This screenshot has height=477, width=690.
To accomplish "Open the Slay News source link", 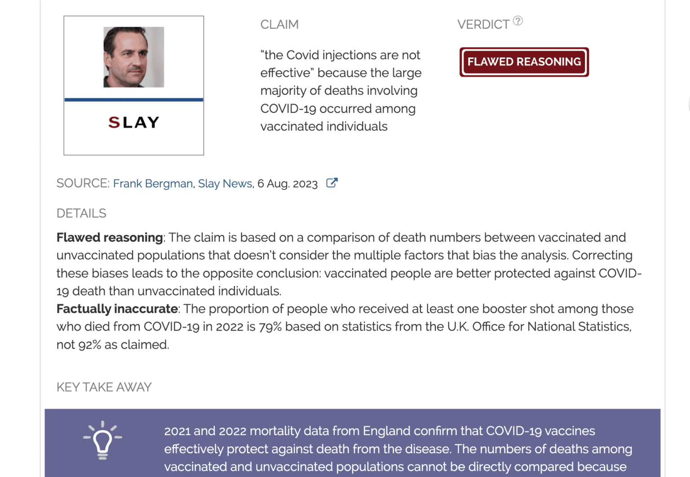I will coord(225,184).
